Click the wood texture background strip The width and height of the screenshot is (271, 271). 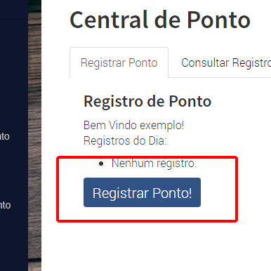[x=34, y=135]
